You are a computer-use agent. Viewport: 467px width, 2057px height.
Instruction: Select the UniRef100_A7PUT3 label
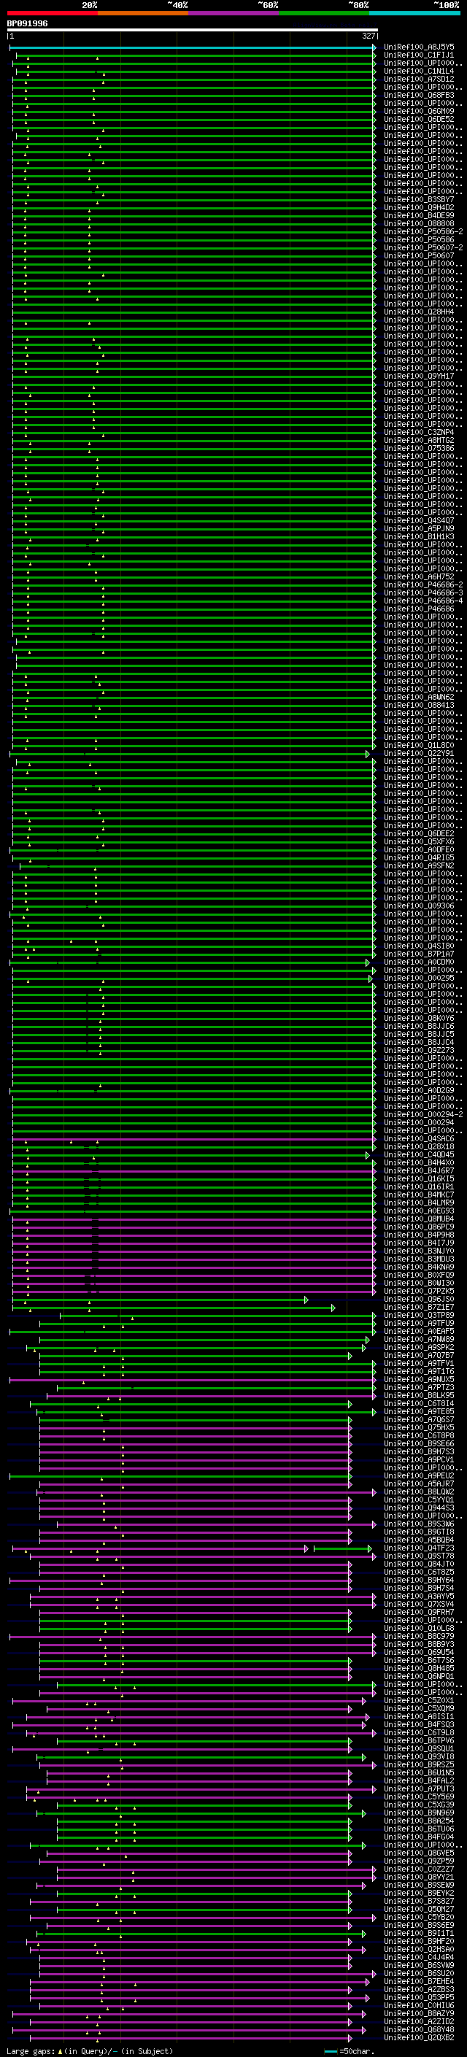[x=419, y=1788]
